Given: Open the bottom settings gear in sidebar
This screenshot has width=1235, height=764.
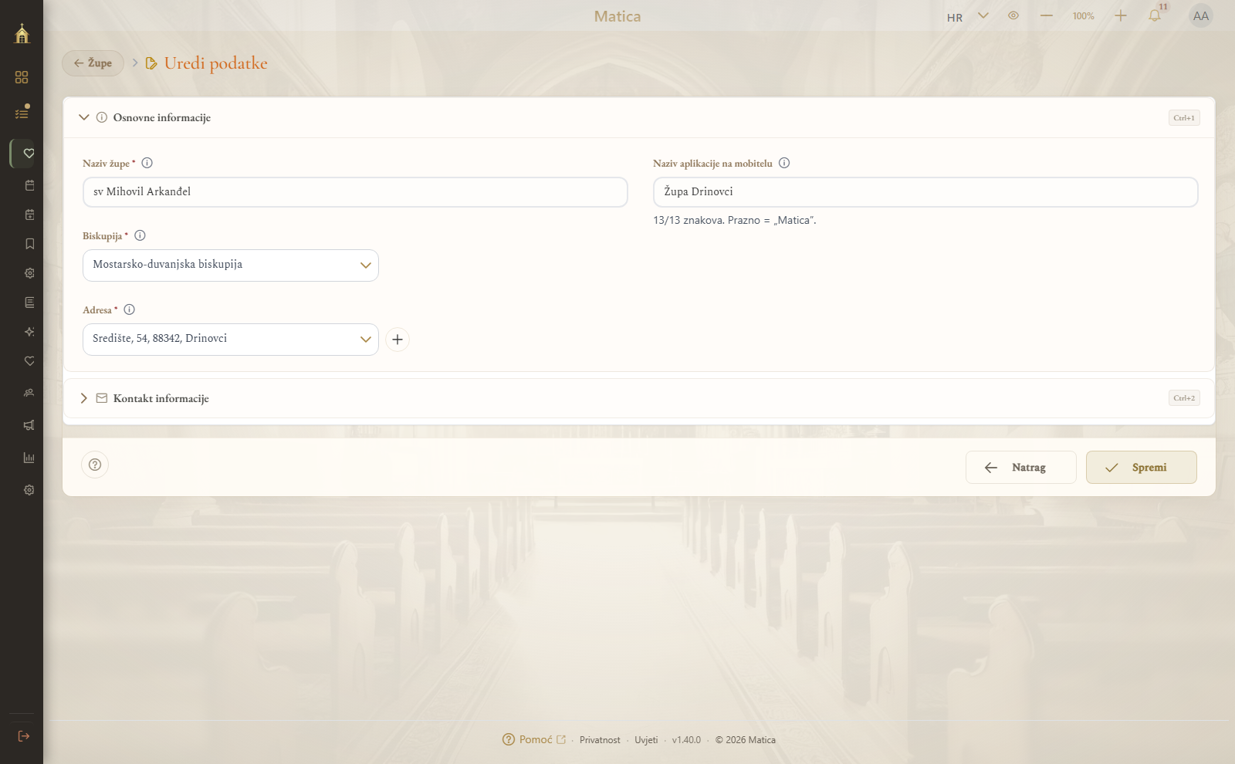Looking at the screenshot, I should 29,490.
